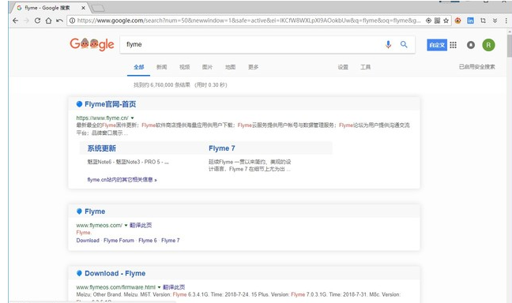This screenshot has width=512, height=303.
Task: Open the Download - Flyme result
Action: pos(115,273)
